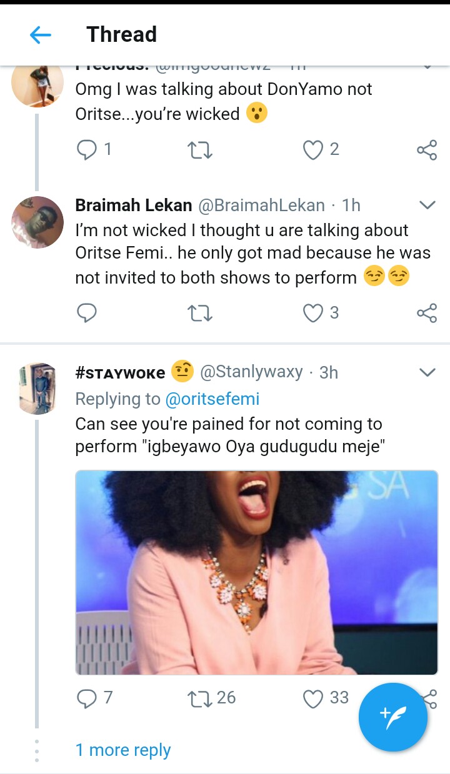Like Braimah Lekan's tweet
Screen dimensions: 450x774
coord(312,312)
